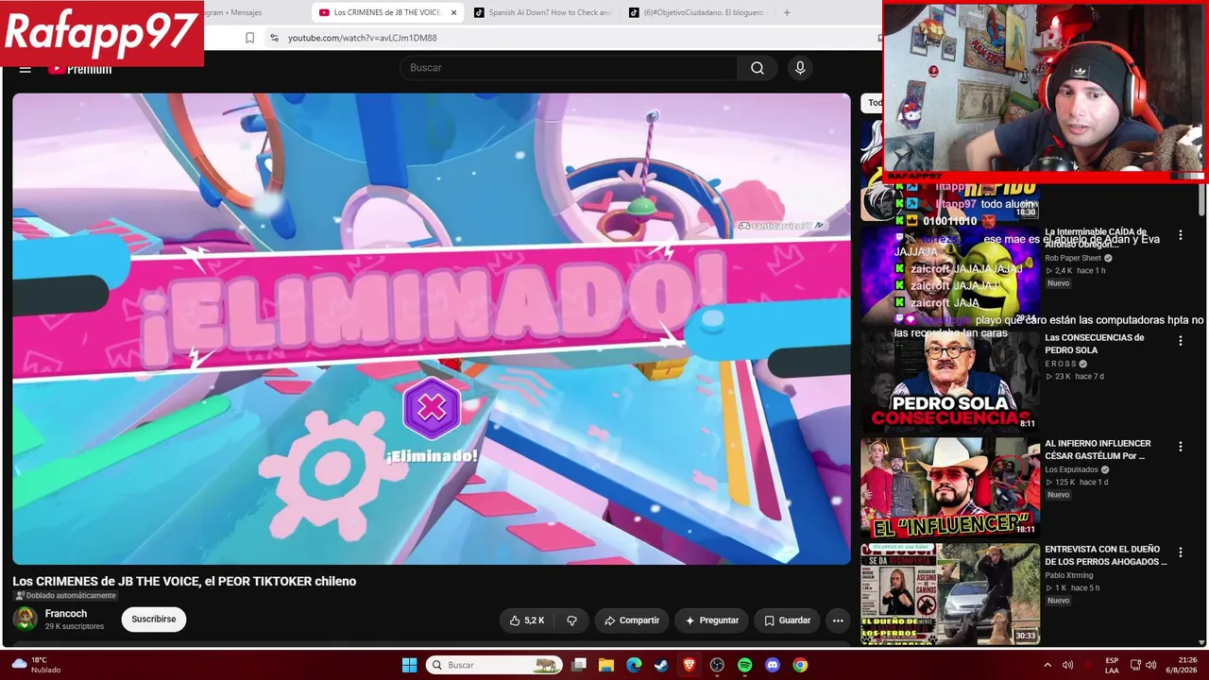
Task: Open the dueño de los perros thumbnail
Action: pyautogui.click(x=950, y=594)
